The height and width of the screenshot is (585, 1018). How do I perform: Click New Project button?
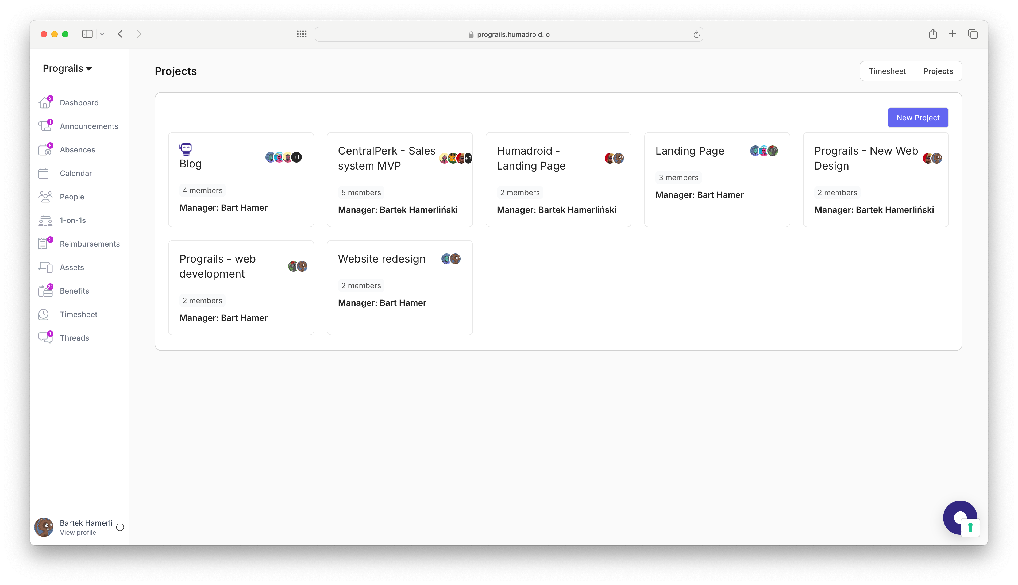tap(918, 117)
